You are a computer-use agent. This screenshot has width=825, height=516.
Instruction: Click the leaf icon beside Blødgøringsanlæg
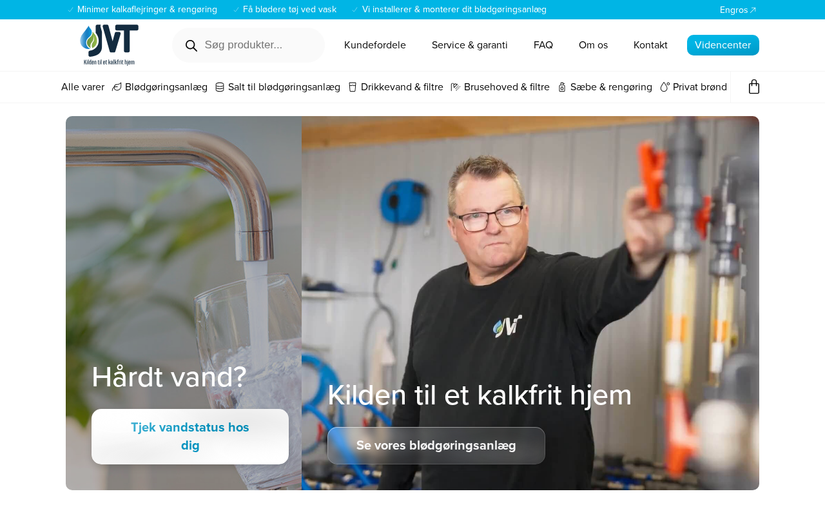(x=117, y=87)
